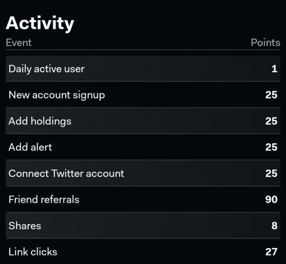
Task: Click the 27 points for Link clicks
Action: [x=271, y=252]
